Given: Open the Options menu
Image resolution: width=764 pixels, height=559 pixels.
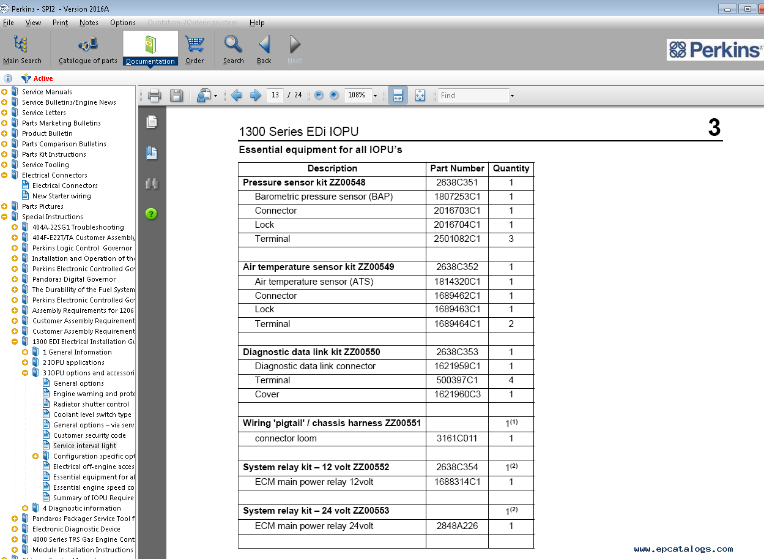Looking at the screenshot, I should click(123, 23).
